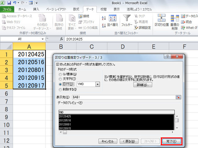
Task: Click the リンクの編集 icon
Action: [x=80, y=28]
